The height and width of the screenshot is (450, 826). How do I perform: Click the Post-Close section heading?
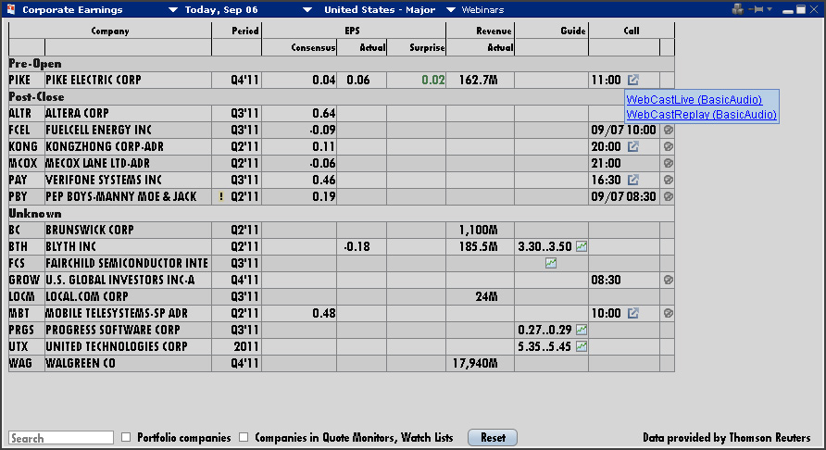click(36, 97)
